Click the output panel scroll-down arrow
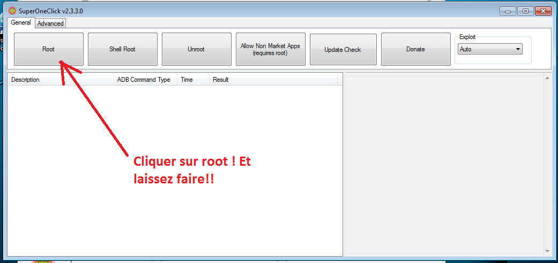The width and height of the screenshot is (558, 263). (547, 251)
